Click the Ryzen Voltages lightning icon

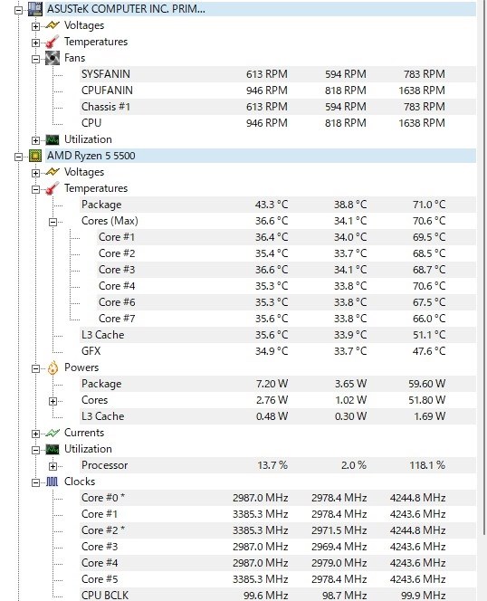coord(53,172)
